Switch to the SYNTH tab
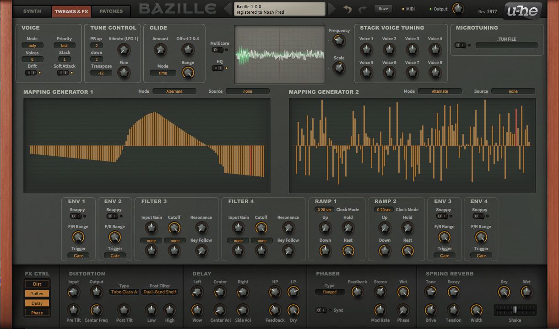559x329 pixels. click(x=32, y=11)
